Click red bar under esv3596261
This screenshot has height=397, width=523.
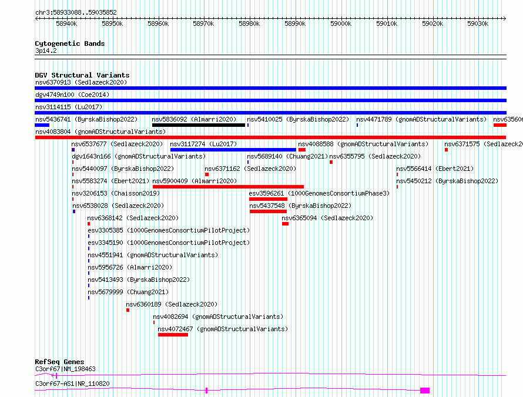268,199
